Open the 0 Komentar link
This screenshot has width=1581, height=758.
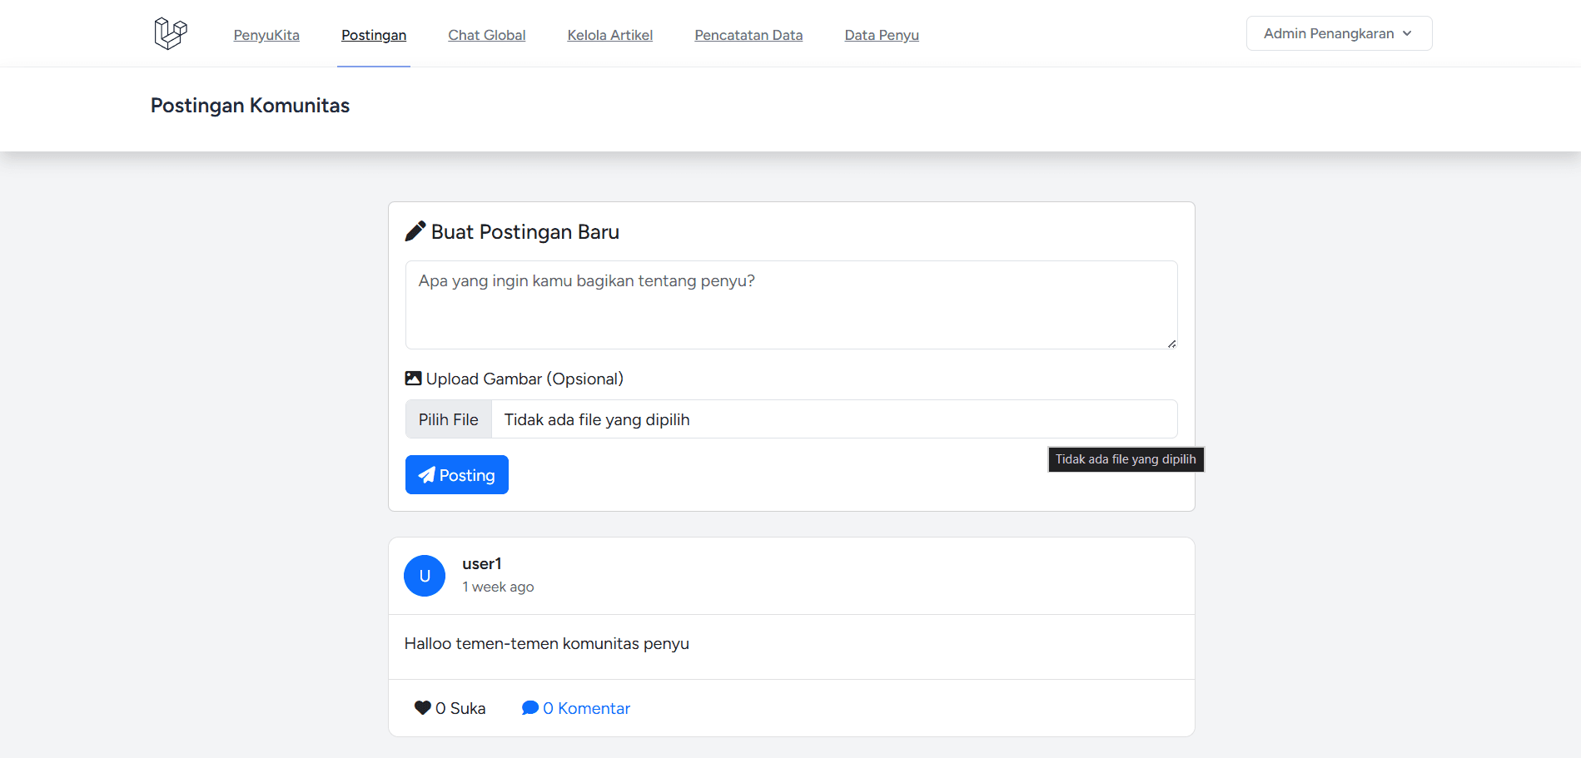pos(586,708)
